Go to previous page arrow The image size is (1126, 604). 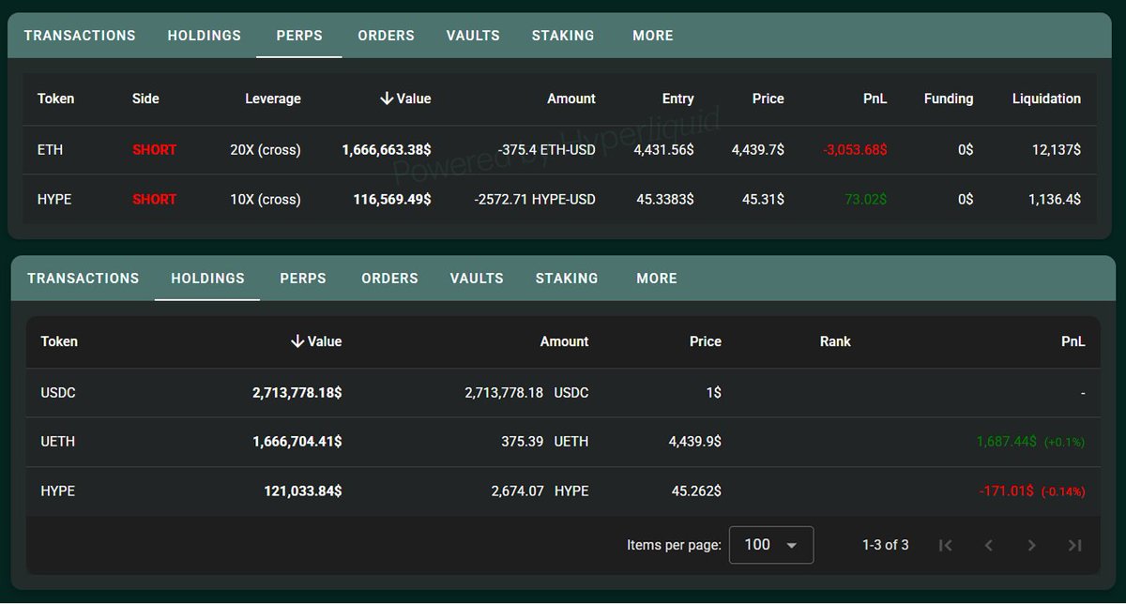pos(988,545)
